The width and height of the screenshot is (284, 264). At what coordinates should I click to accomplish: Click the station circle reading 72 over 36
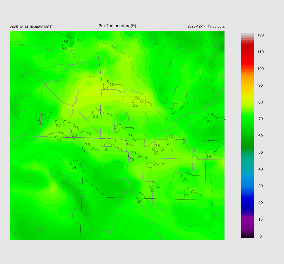pos(47,119)
